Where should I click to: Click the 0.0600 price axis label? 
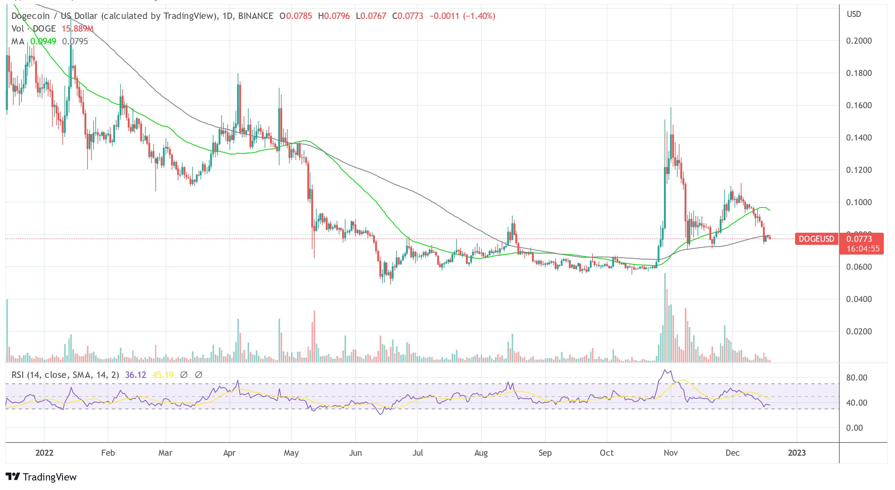[859, 267]
